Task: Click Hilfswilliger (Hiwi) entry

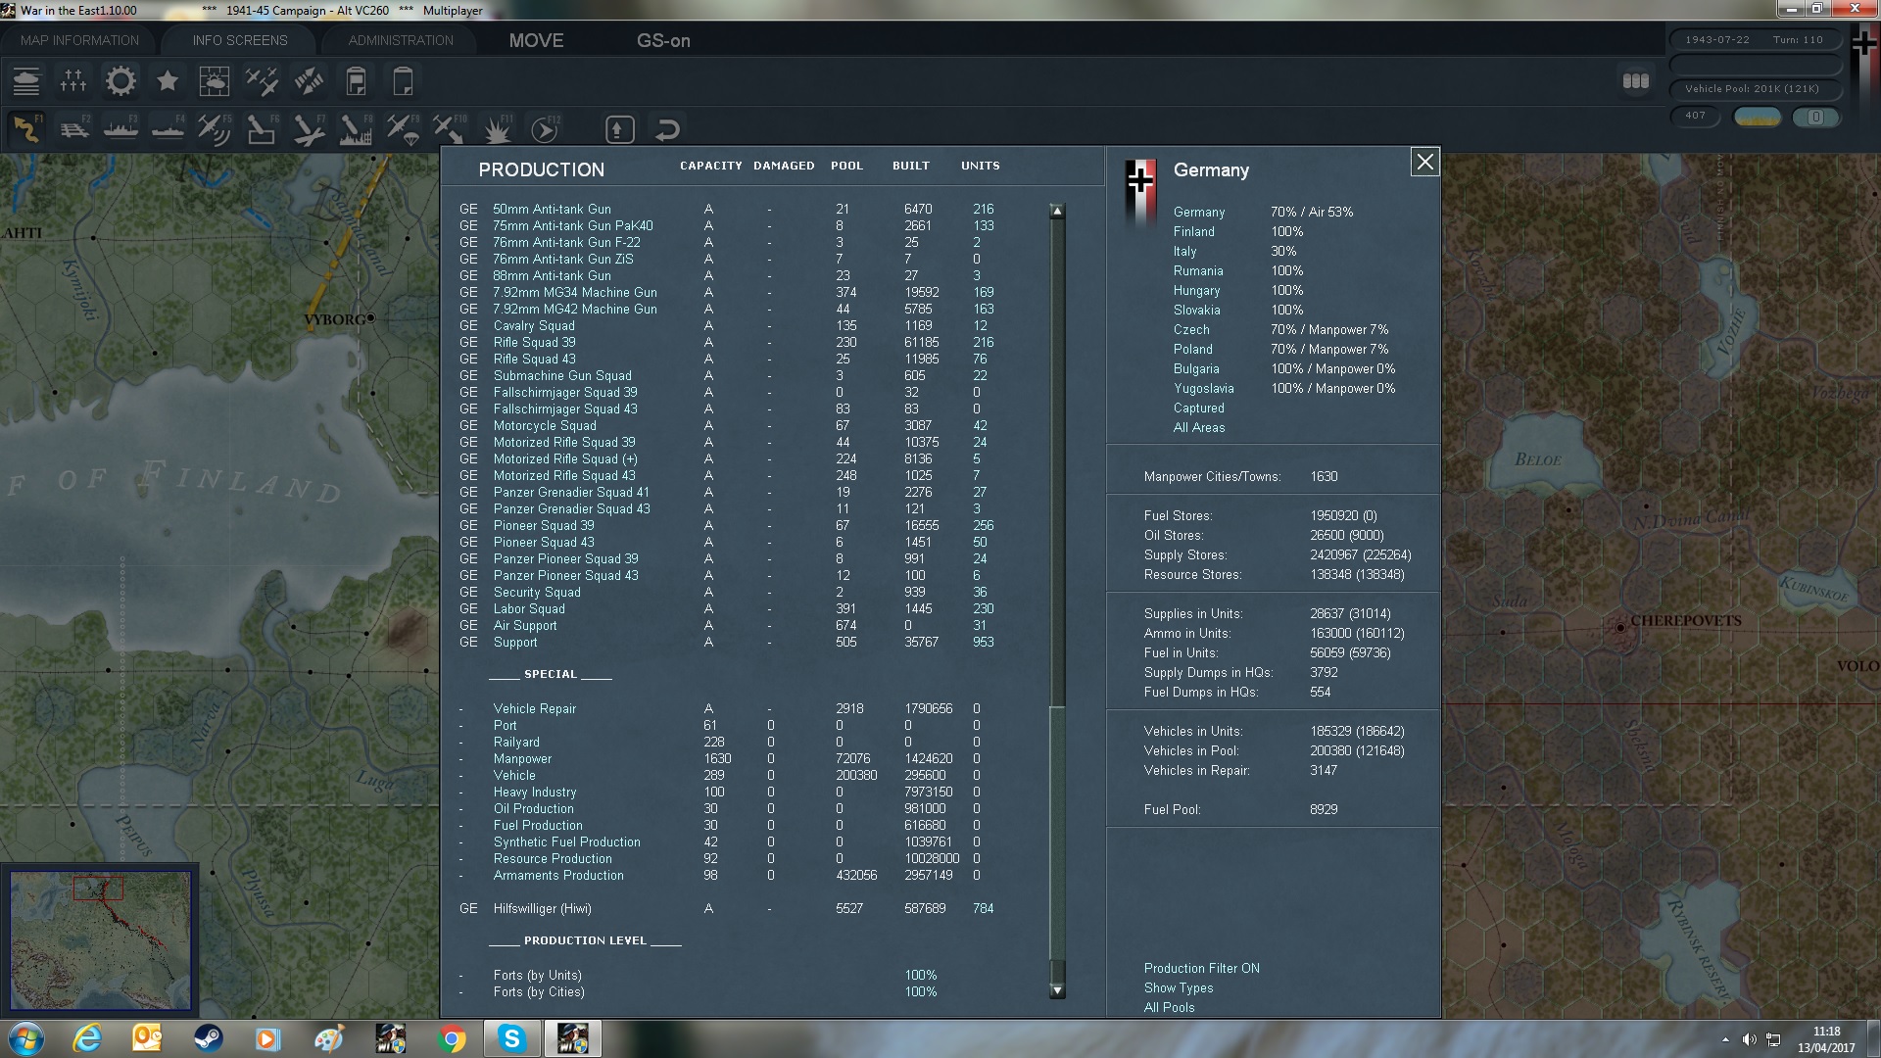Action: [x=542, y=908]
